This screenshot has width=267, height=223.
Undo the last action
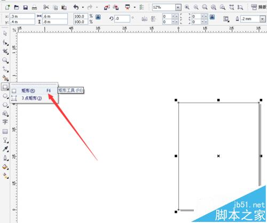coord(76,7)
